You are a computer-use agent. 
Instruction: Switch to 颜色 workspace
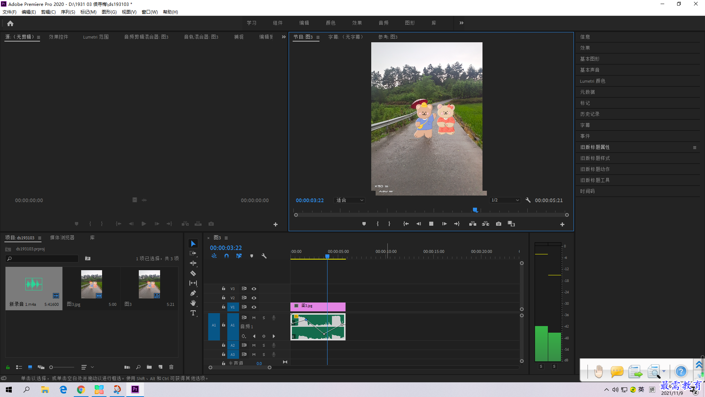[330, 23]
